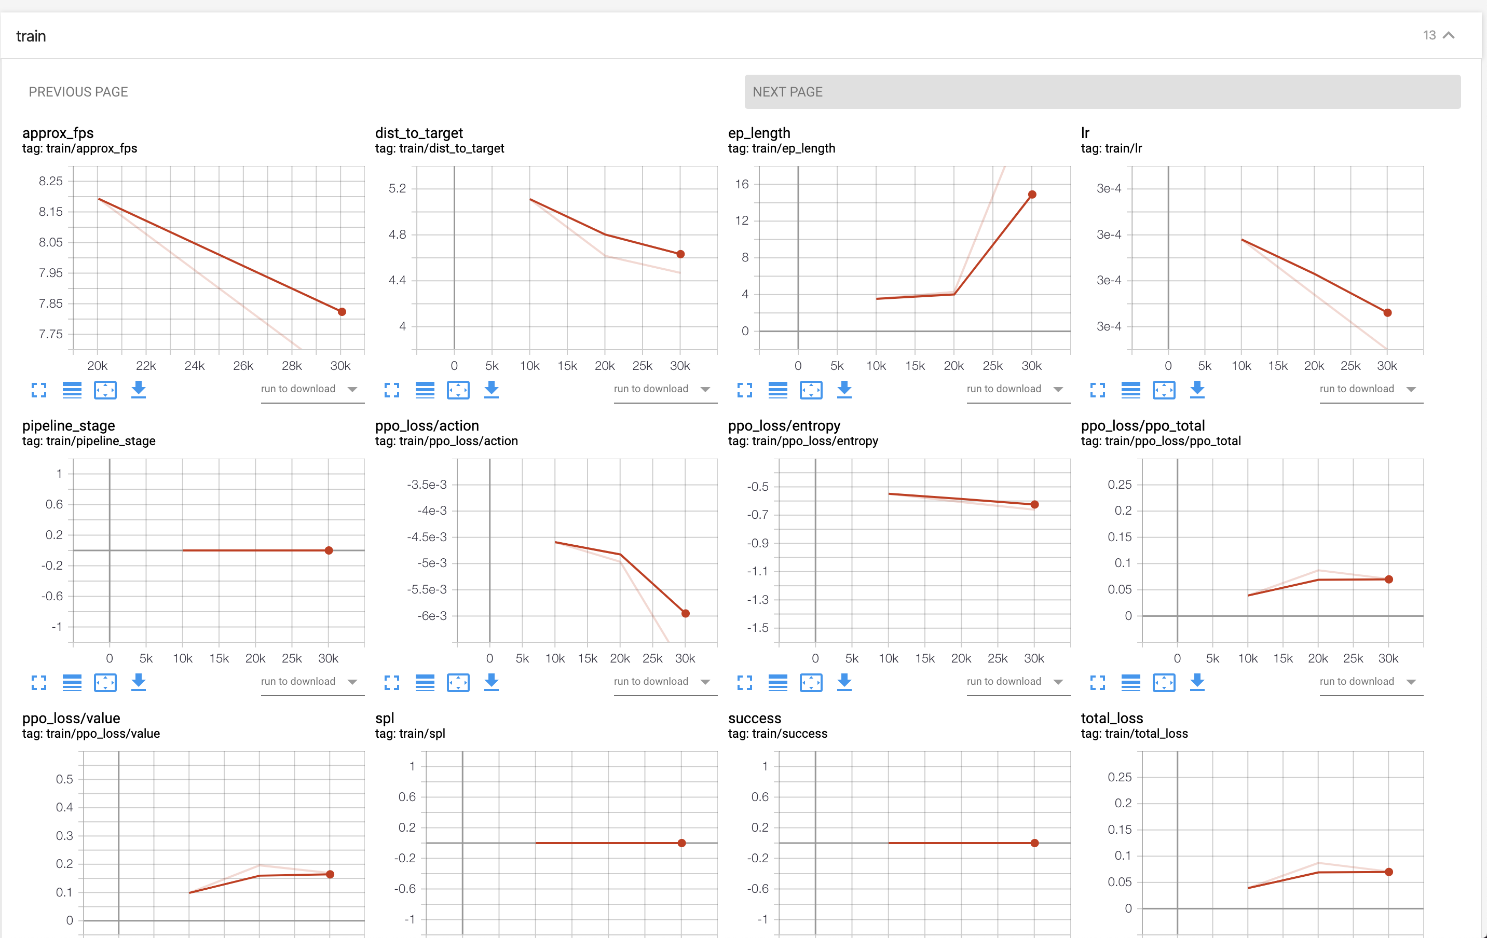Download the ppo_loss/ppo_total chart data

click(x=1197, y=682)
